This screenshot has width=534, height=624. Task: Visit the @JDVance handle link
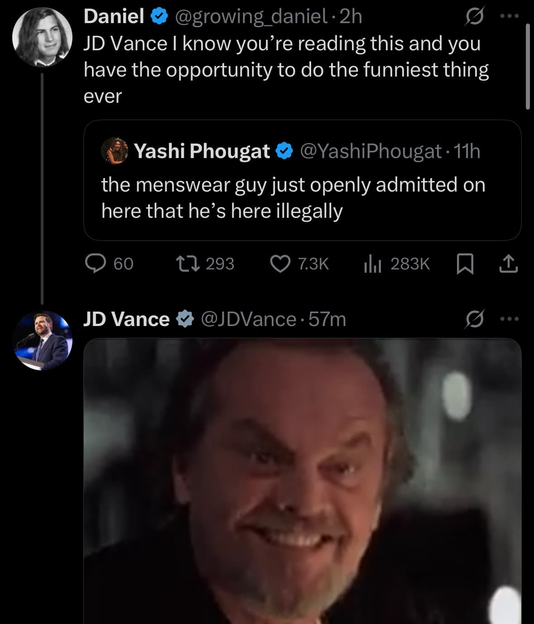248,319
